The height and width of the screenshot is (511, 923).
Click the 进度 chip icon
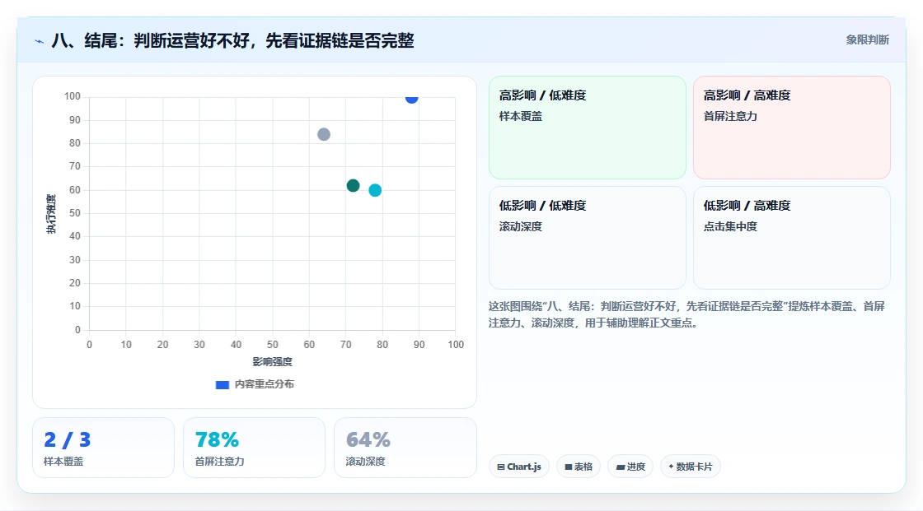pos(621,467)
